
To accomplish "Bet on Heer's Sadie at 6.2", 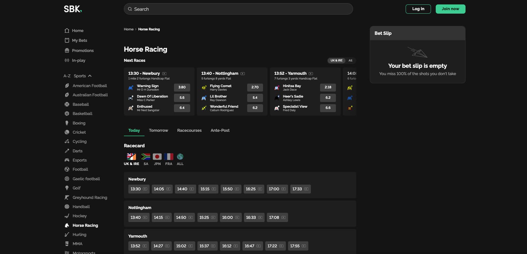I will click(x=328, y=98).
